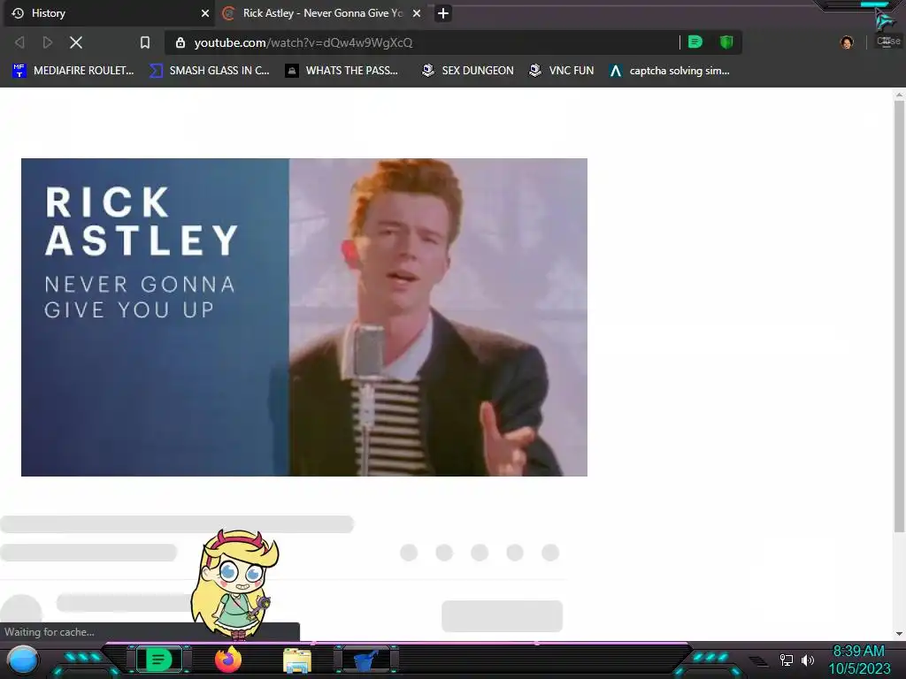The width and height of the screenshot is (906, 679).
Task: Open the green browser taskbar icon
Action: point(158,660)
